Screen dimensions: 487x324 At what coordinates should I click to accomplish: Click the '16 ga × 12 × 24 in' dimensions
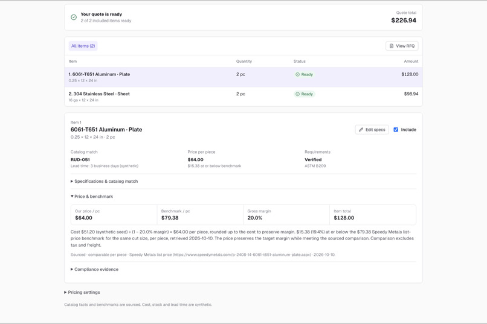click(x=83, y=100)
